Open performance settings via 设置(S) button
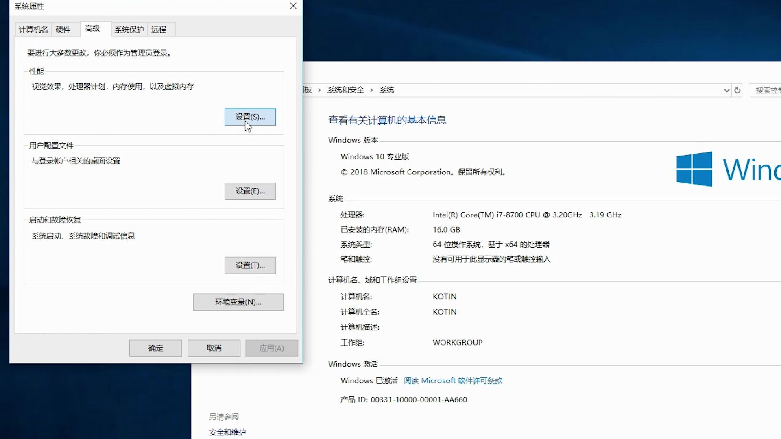 [x=250, y=117]
